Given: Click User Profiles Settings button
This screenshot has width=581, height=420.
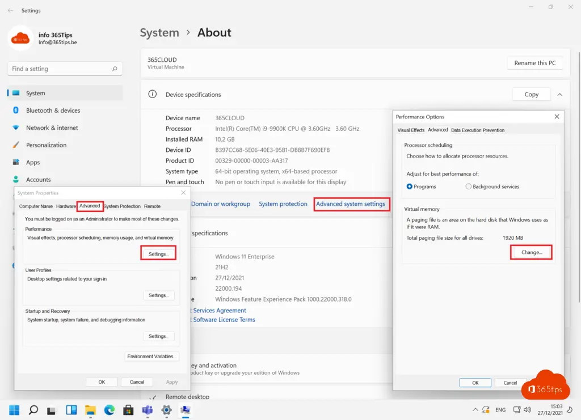Looking at the screenshot, I should [x=159, y=295].
